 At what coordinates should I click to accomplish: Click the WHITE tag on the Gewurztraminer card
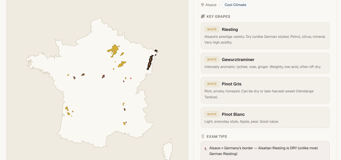click(212, 60)
